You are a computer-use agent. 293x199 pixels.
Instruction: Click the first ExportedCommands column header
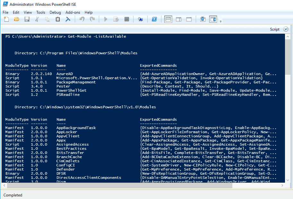tap(158, 65)
